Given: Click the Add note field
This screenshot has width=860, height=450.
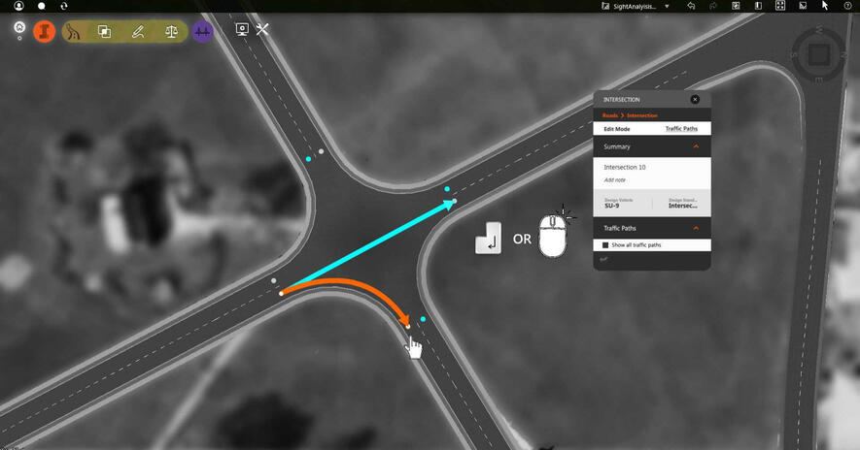Looking at the screenshot, I should [x=614, y=180].
